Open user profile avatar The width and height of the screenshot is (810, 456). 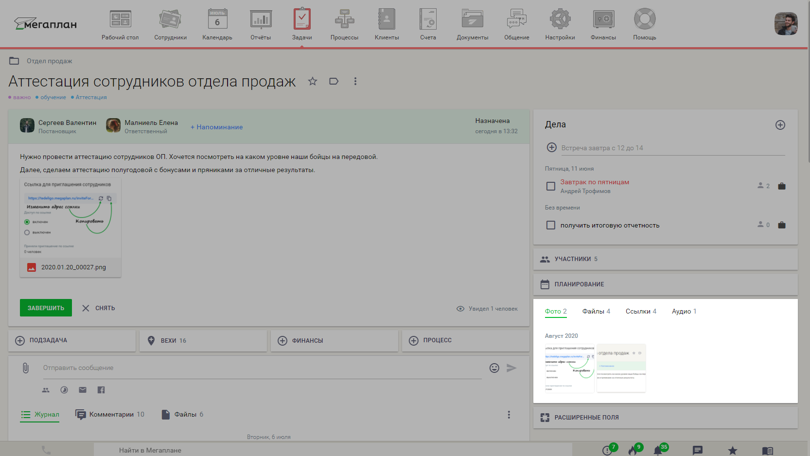pos(786,24)
